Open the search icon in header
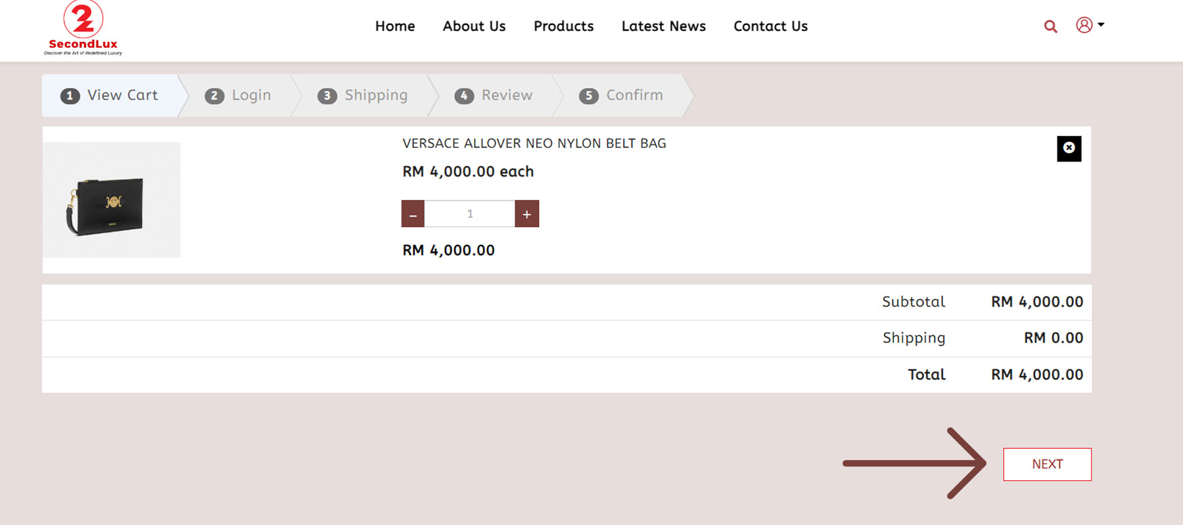The image size is (1183, 525). pyautogui.click(x=1050, y=26)
